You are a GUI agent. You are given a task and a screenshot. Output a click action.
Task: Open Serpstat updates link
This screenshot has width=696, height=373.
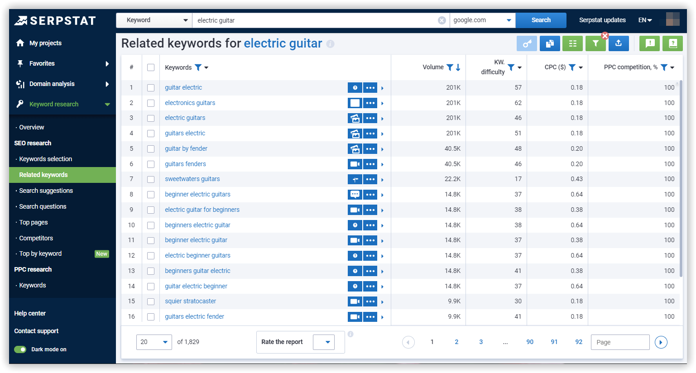602,20
